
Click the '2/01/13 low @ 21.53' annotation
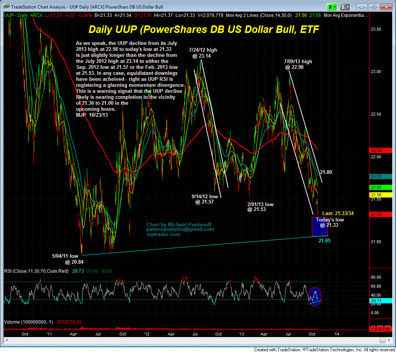[261, 207]
